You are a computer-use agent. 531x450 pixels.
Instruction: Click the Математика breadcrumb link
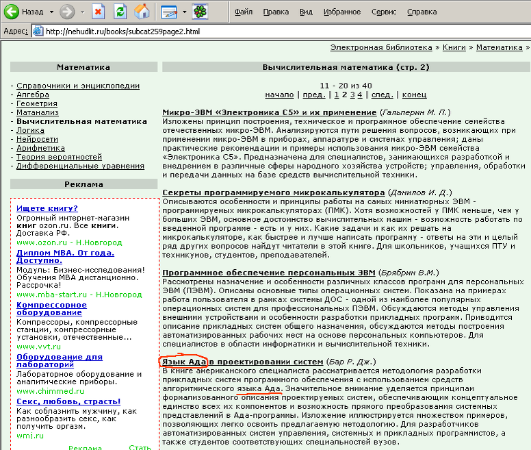[499, 47]
